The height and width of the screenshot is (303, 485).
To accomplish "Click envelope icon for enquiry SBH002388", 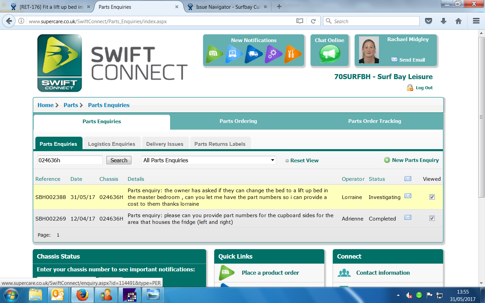I will click(408, 196).
